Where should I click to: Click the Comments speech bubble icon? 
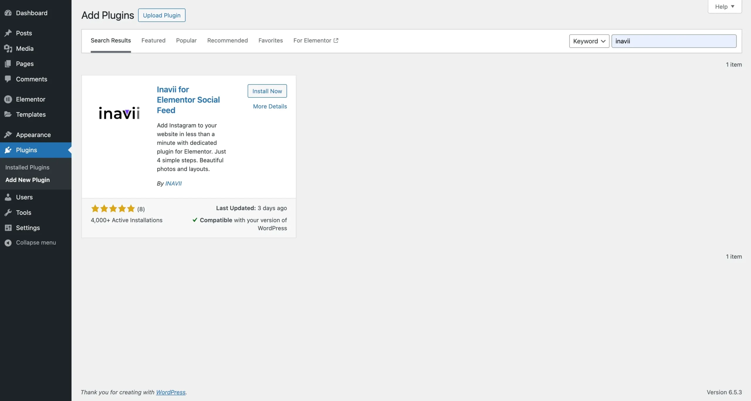(8, 79)
